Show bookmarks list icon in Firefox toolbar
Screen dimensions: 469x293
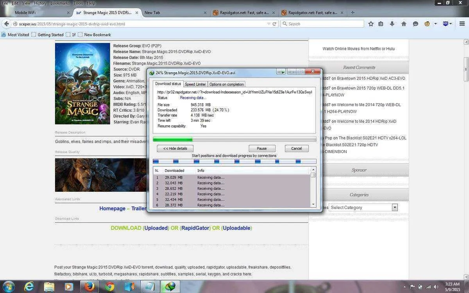(381, 24)
